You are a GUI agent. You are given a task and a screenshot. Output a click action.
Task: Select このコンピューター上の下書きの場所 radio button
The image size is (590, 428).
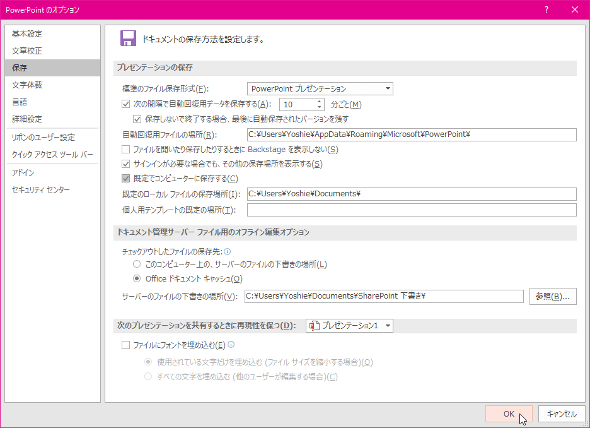137,264
